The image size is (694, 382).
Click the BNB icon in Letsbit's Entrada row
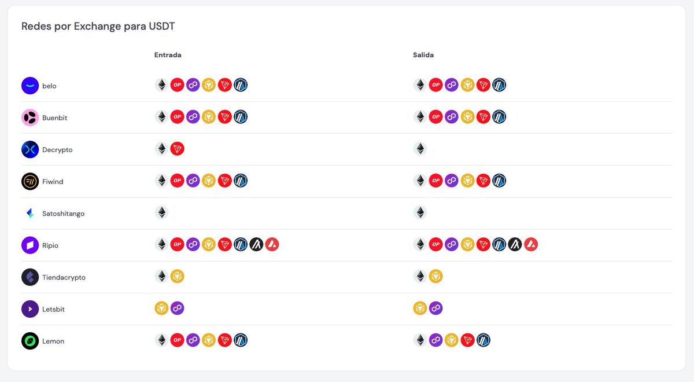(161, 308)
